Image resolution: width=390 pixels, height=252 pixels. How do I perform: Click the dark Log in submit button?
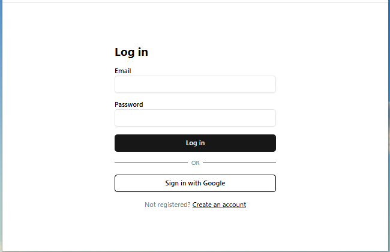tap(195, 143)
